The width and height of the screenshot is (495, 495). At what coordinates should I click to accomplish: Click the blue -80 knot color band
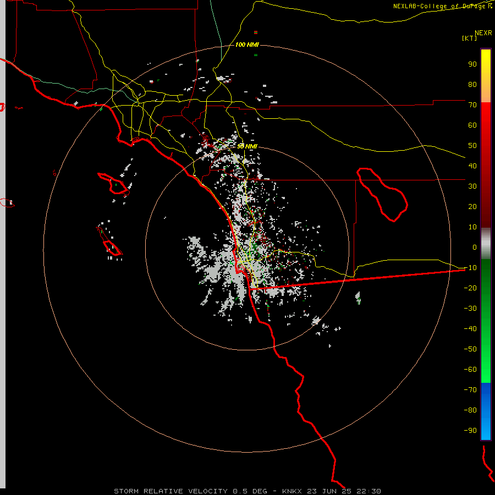click(x=486, y=410)
